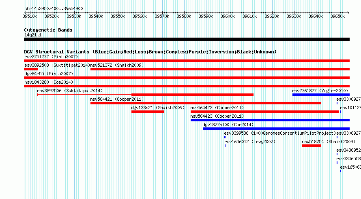Open the esv2751272 (Pinto2007) label
Screen dimensions: 361x199
51,57
